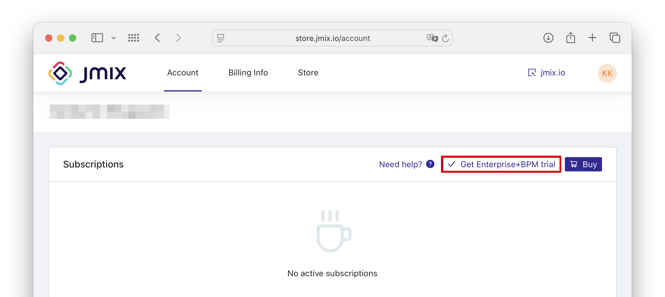Screen dimensions: 665x297
Task: Click the shopping cart icon on Buy button
Action: coord(573,164)
